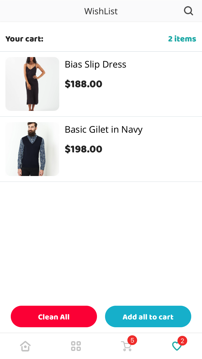Open the Basic Gilet in Navy title
The width and height of the screenshot is (202, 359).
(x=103, y=130)
